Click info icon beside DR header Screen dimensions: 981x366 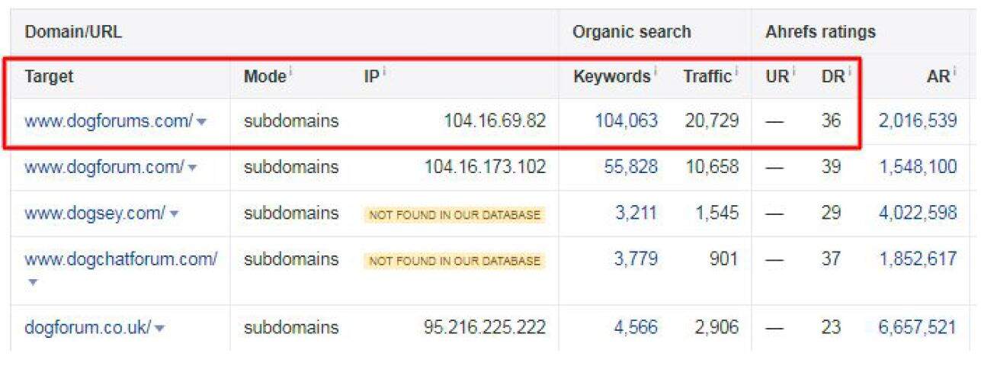(849, 72)
